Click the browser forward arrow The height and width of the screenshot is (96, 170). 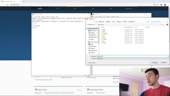[x=5, y=5]
